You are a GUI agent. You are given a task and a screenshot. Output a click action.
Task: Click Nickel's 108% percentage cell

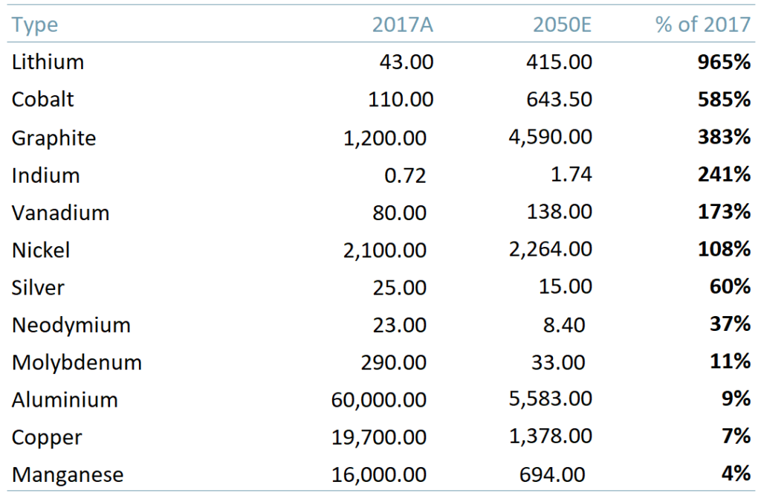point(724,249)
